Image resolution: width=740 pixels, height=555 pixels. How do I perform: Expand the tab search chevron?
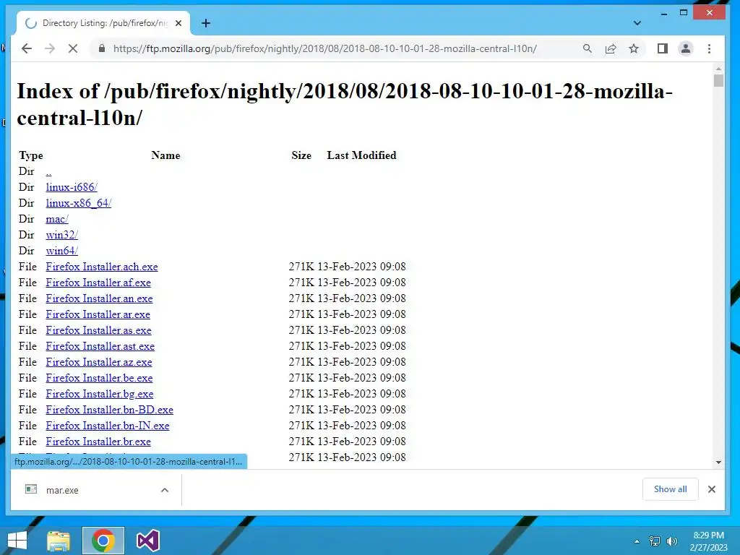pyautogui.click(x=637, y=23)
